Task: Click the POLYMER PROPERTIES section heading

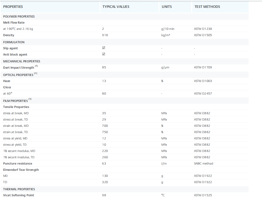Action: coord(19,17)
